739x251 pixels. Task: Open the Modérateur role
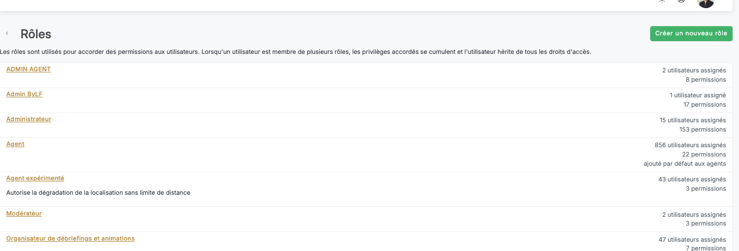24,214
